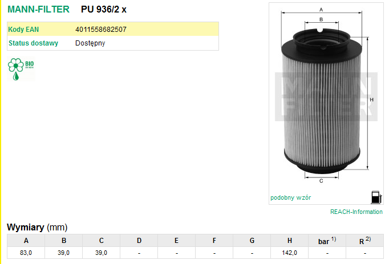
Task: Click the BIO EN 14214 flower icon
Action: tap(21, 69)
